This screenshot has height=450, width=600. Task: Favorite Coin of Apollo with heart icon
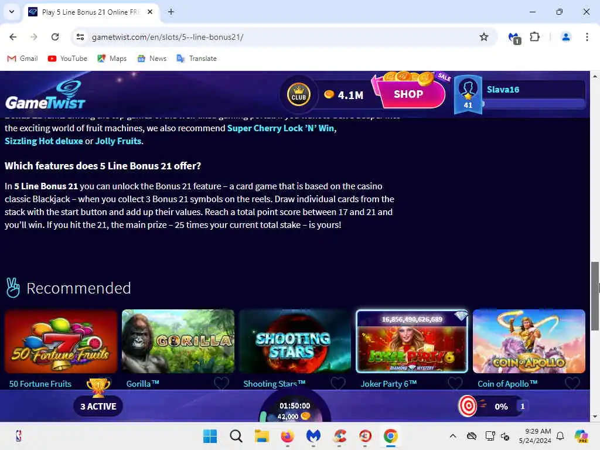coord(572,383)
